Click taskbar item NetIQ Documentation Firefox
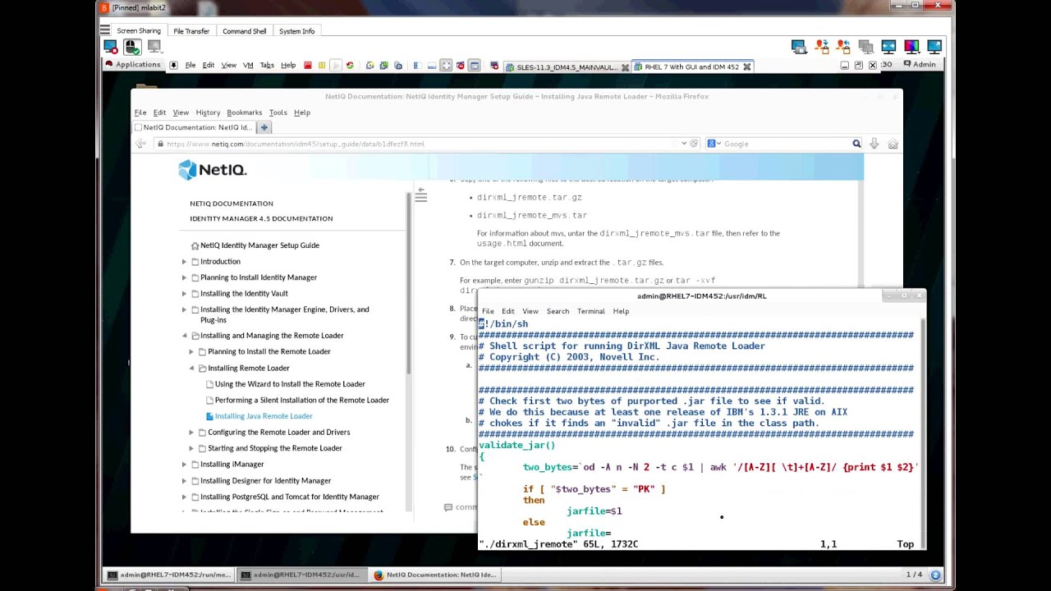Viewport: 1051px width, 591px height. coord(434,575)
